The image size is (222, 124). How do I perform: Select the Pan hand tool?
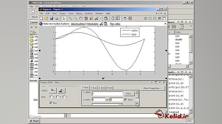coord(81,18)
